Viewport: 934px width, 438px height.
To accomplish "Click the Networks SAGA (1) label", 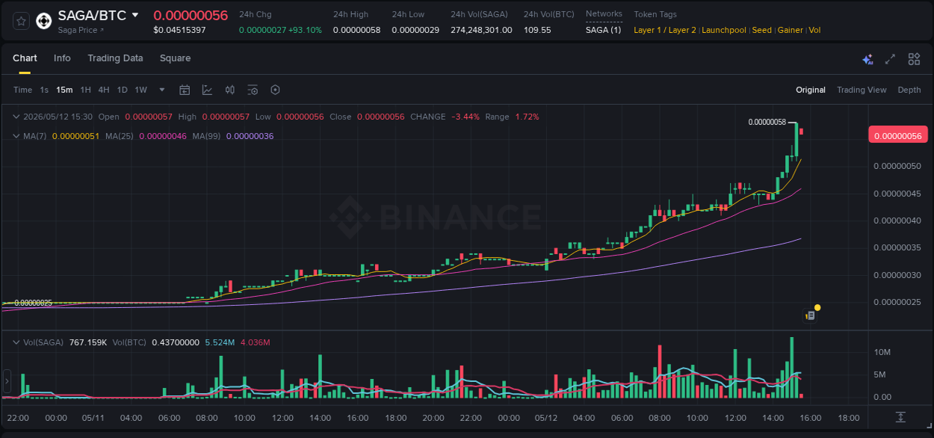I will (x=603, y=30).
